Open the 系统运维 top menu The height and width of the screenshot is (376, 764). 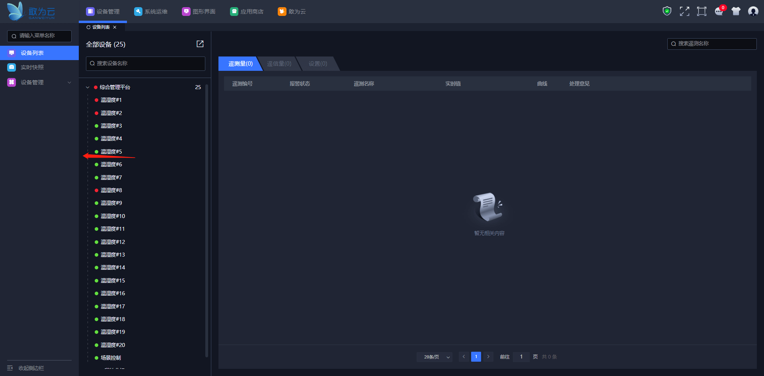point(151,12)
